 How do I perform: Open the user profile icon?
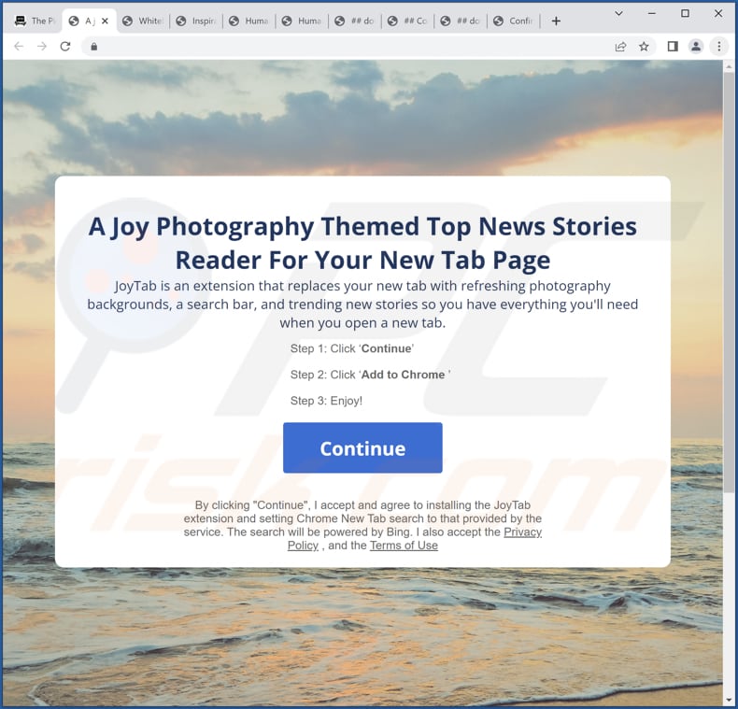[696, 46]
